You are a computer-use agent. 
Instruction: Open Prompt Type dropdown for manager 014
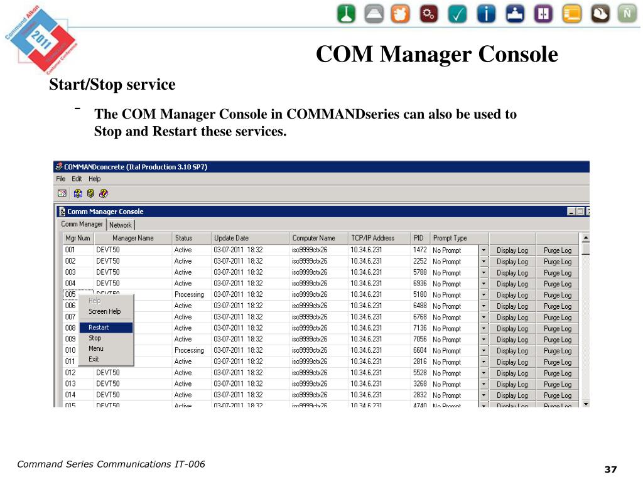point(484,395)
